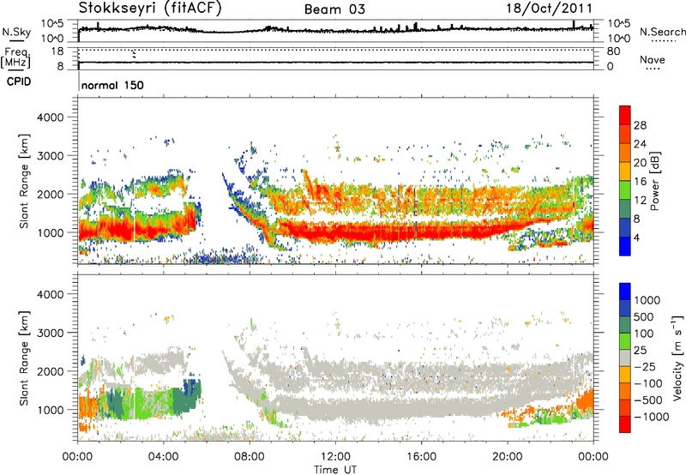Click the Slant Range [km] label of power panel

point(24,181)
